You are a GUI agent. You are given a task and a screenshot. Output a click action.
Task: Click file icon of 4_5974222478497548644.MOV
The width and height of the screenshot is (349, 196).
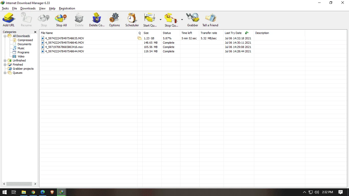tap(43, 51)
